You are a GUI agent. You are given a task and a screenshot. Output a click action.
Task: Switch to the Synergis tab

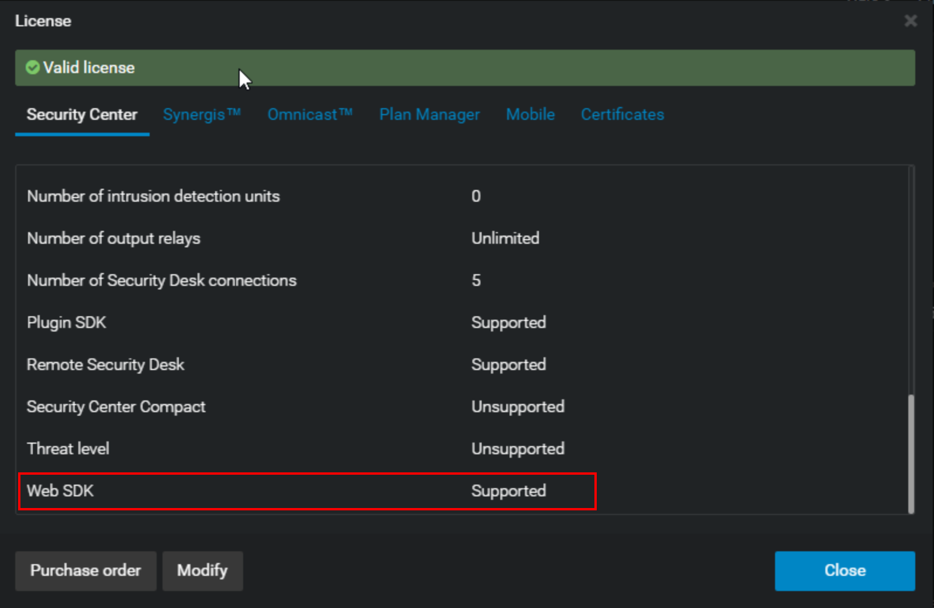coord(202,115)
